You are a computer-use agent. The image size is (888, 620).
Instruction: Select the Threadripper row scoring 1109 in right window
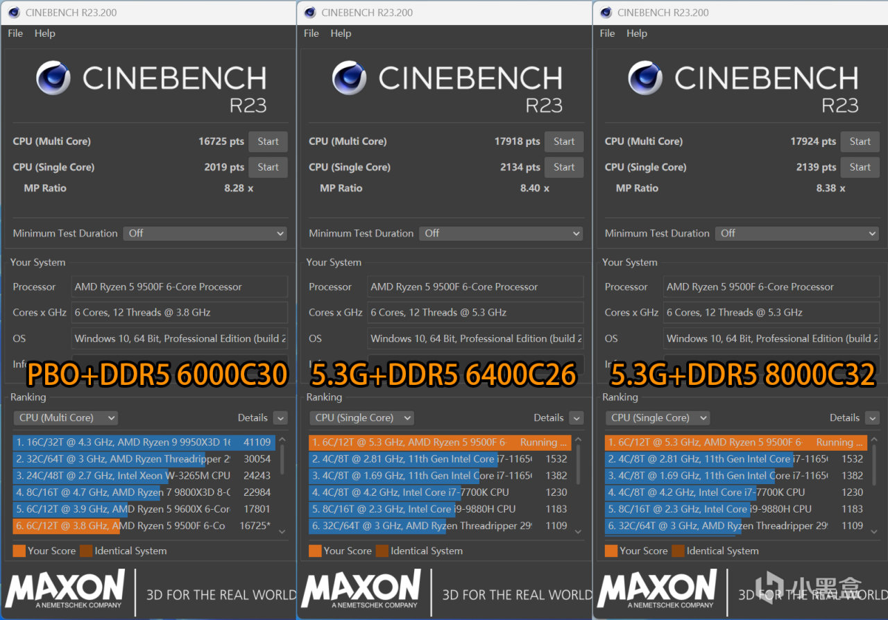click(736, 526)
